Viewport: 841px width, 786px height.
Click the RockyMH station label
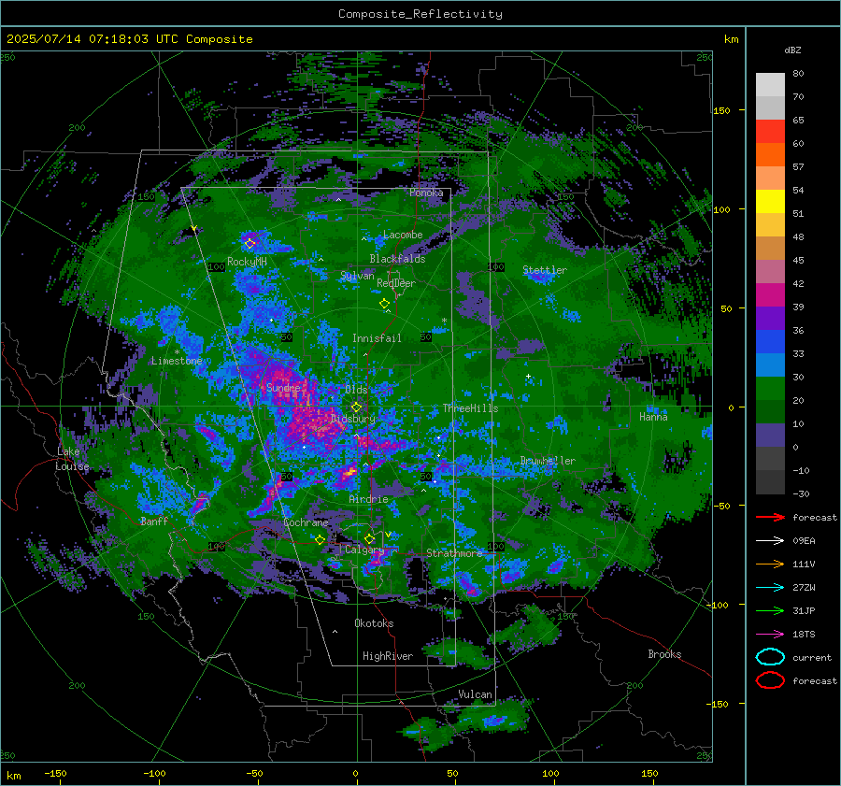(247, 262)
